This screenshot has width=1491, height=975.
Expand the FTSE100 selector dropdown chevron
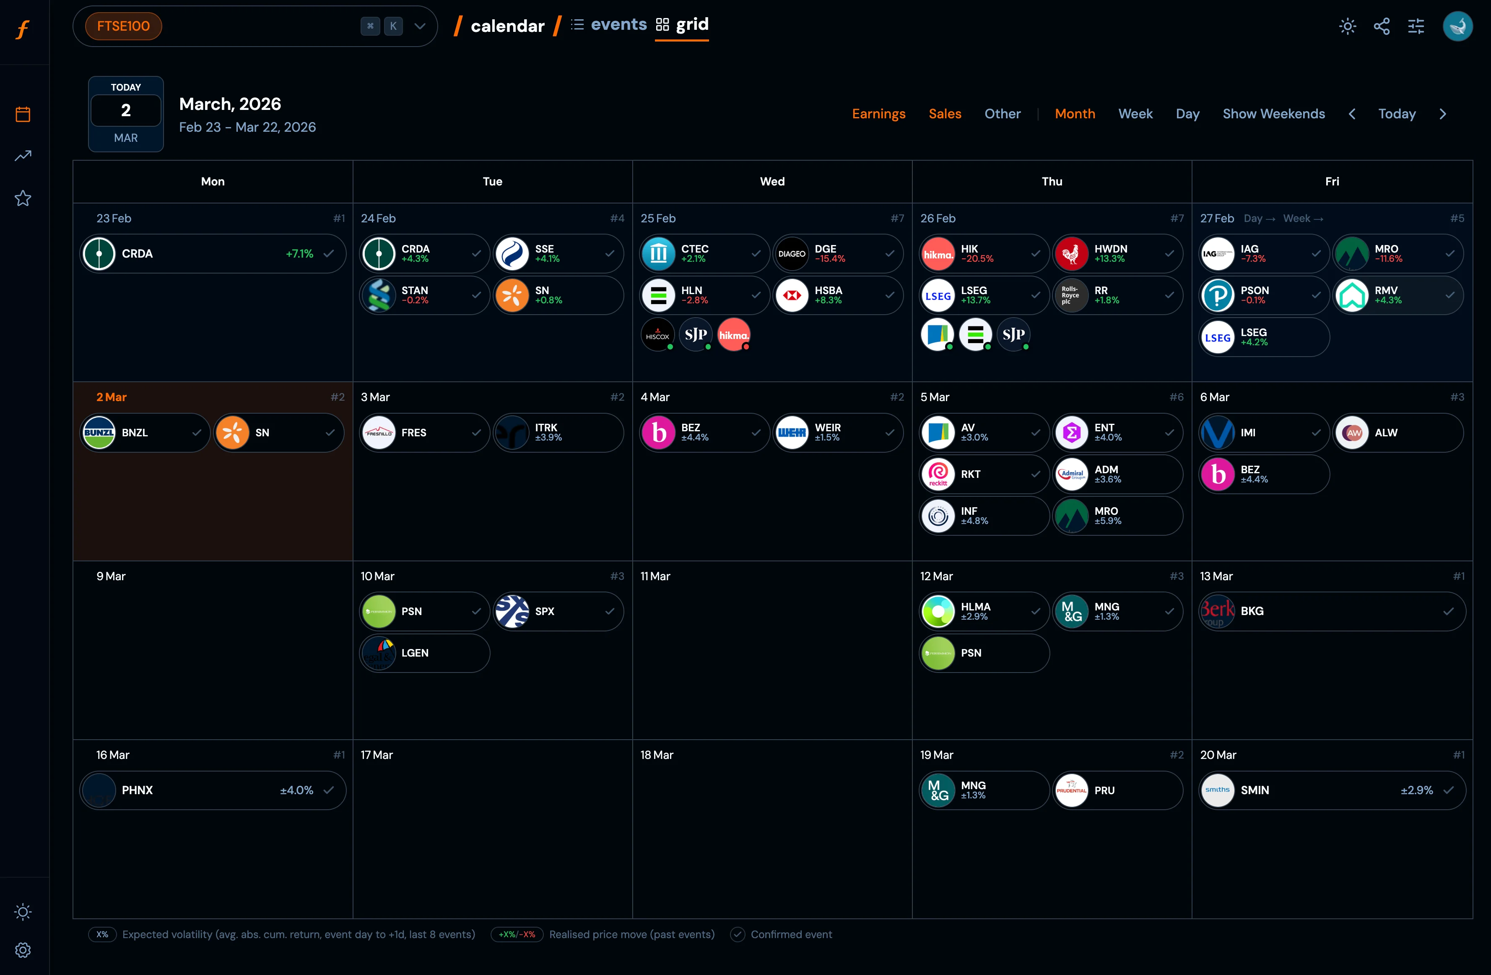pyautogui.click(x=420, y=26)
